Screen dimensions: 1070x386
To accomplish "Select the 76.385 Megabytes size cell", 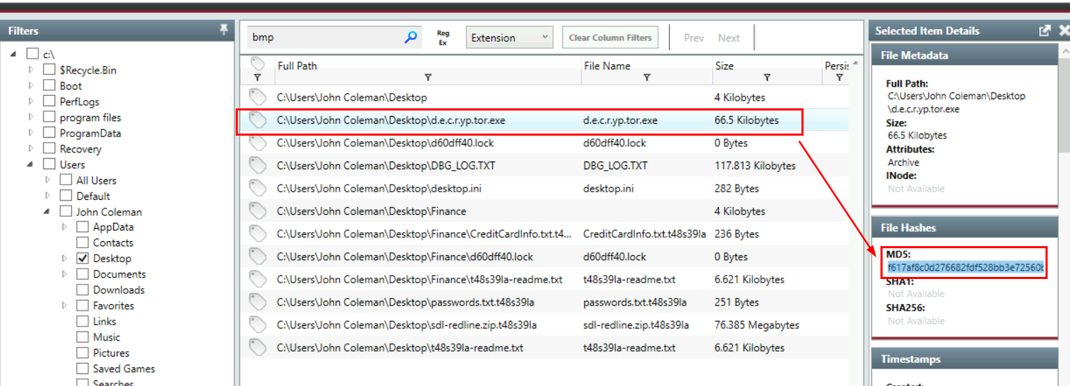I will tap(757, 324).
